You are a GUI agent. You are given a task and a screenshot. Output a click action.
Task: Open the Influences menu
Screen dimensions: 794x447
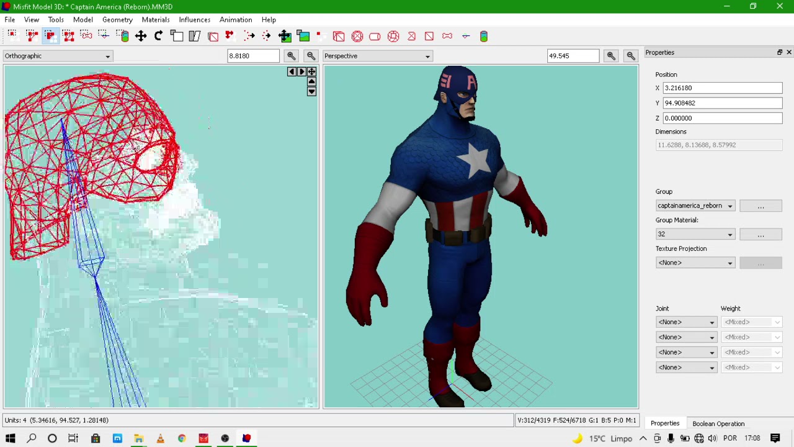[195, 19]
